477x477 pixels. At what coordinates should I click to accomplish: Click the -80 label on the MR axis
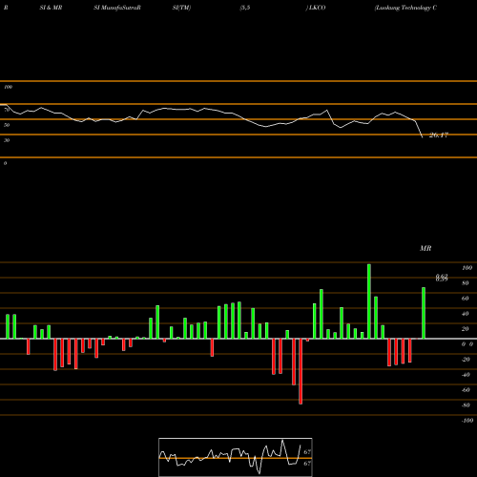466,405
